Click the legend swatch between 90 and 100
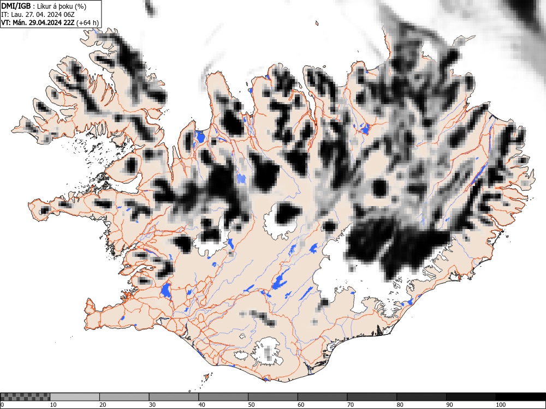Screen dimensions: 546x409 click(x=471, y=397)
